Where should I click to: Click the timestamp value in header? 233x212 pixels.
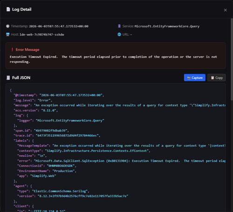(x=59, y=26)
